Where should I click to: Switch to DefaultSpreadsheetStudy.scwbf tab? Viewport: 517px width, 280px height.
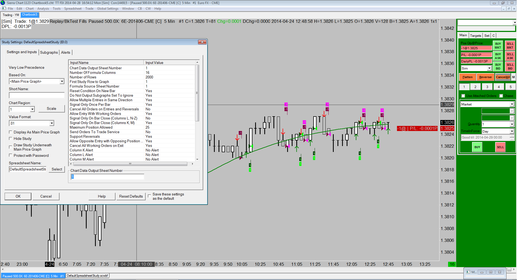pyautogui.click(x=87, y=276)
